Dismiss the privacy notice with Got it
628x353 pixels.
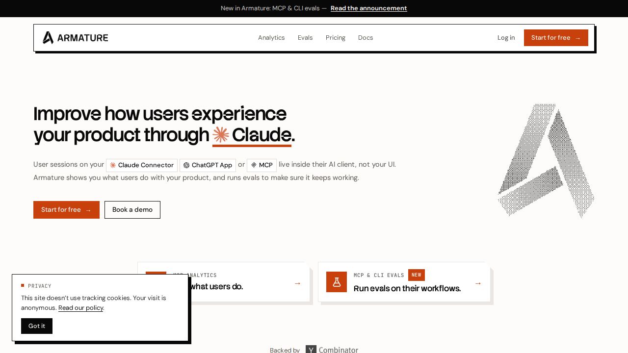37,326
